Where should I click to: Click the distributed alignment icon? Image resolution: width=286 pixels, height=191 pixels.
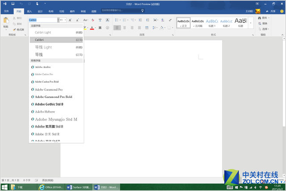(147, 28)
